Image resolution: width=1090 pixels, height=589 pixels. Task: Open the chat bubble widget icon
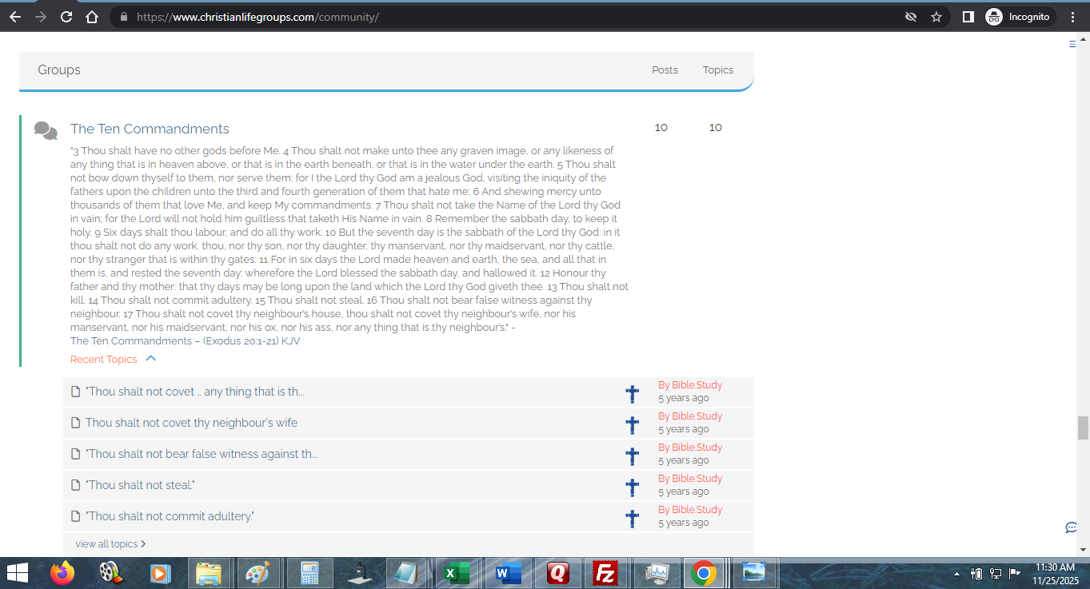[x=1071, y=527]
